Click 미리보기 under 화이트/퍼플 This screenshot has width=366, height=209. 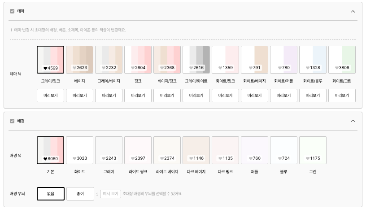pos(283,96)
